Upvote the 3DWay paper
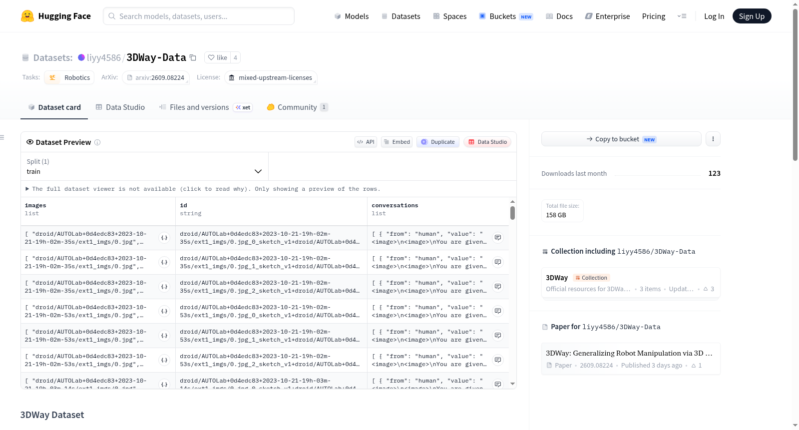Image resolution: width=799 pixels, height=430 pixels. (x=697, y=366)
